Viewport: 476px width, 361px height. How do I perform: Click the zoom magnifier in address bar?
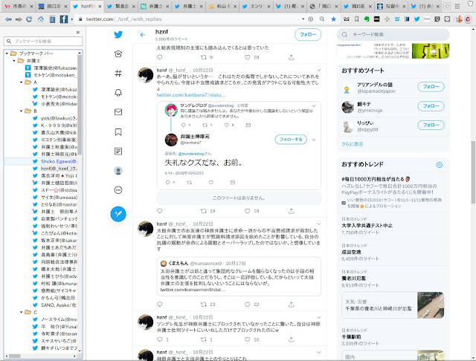[322, 19]
